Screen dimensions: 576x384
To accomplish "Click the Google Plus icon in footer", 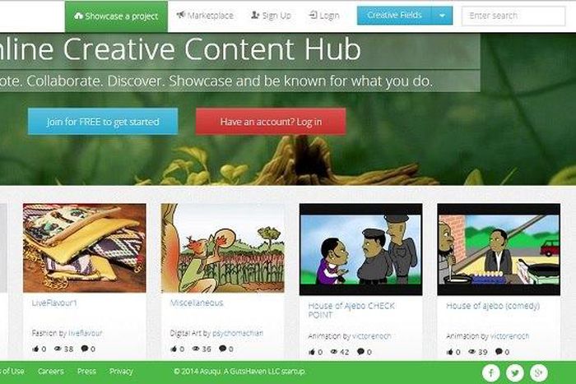I will pos(538,373).
